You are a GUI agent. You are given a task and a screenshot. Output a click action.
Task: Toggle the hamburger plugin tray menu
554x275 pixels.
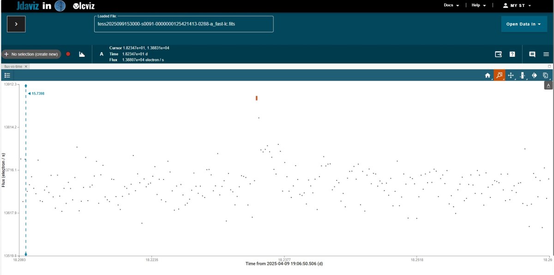pyautogui.click(x=546, y=54)
